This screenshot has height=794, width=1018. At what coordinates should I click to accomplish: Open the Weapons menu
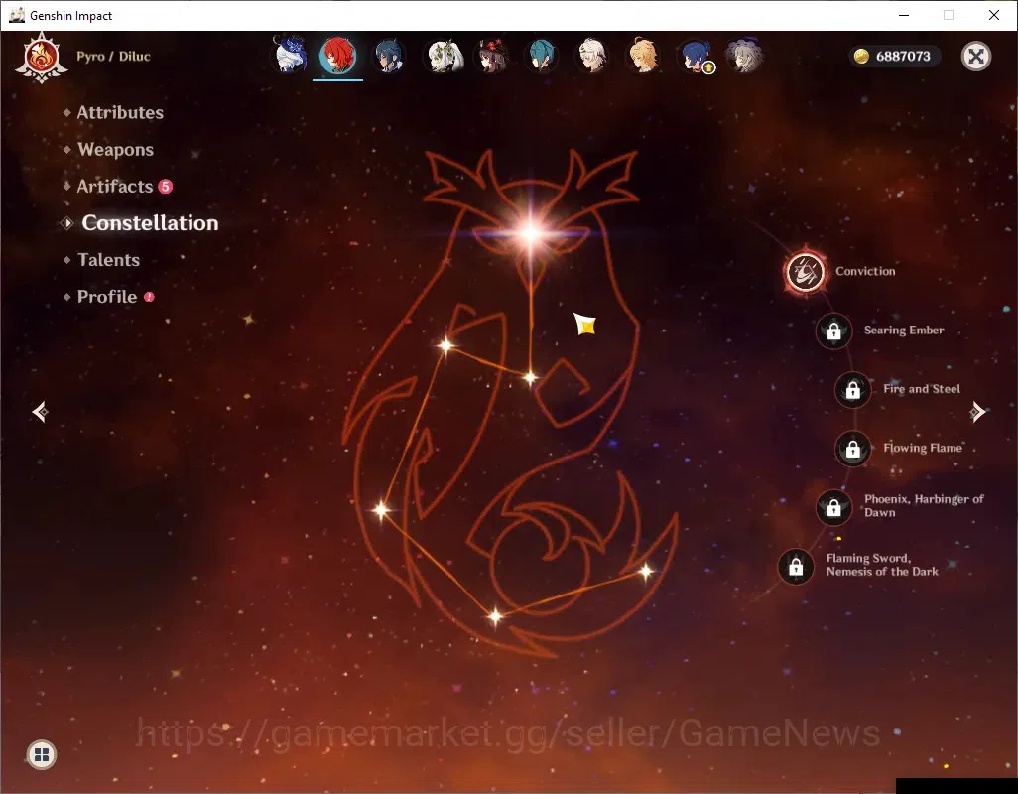[x=115, y=149]
